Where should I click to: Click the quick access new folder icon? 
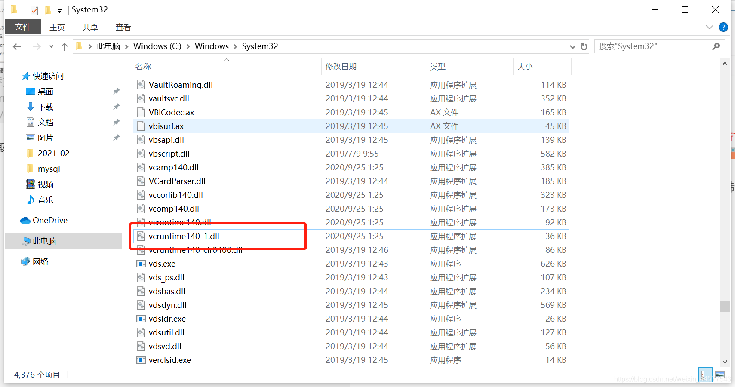pyautogui.click(x=48, y=10)
